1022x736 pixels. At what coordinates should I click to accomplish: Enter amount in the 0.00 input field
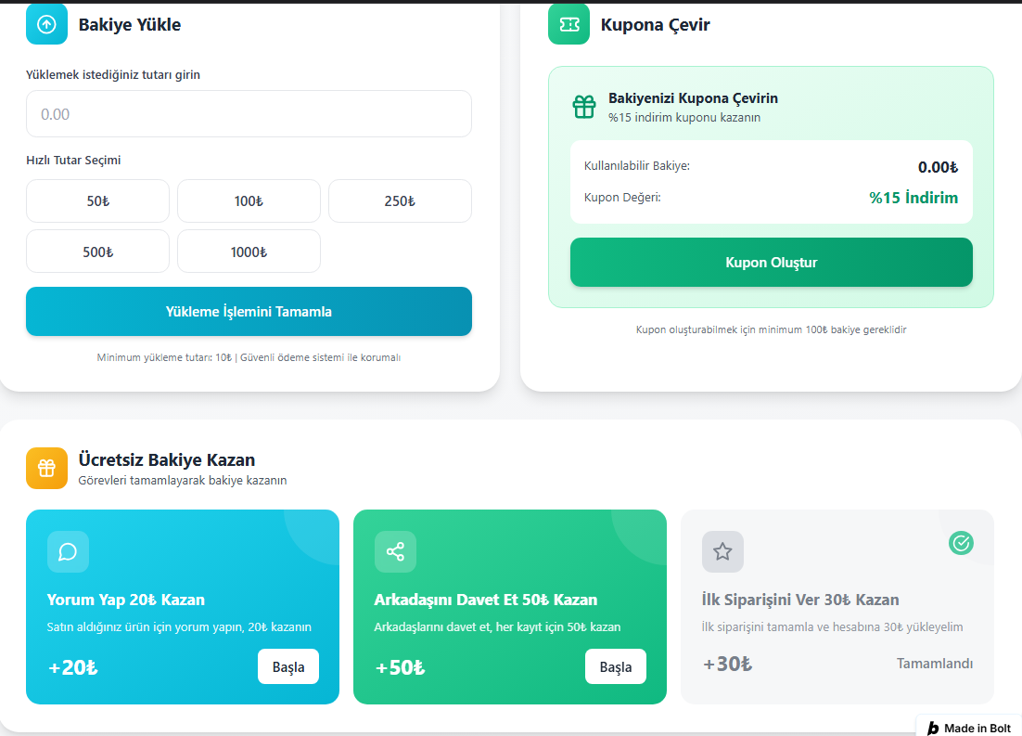[249, 114]
